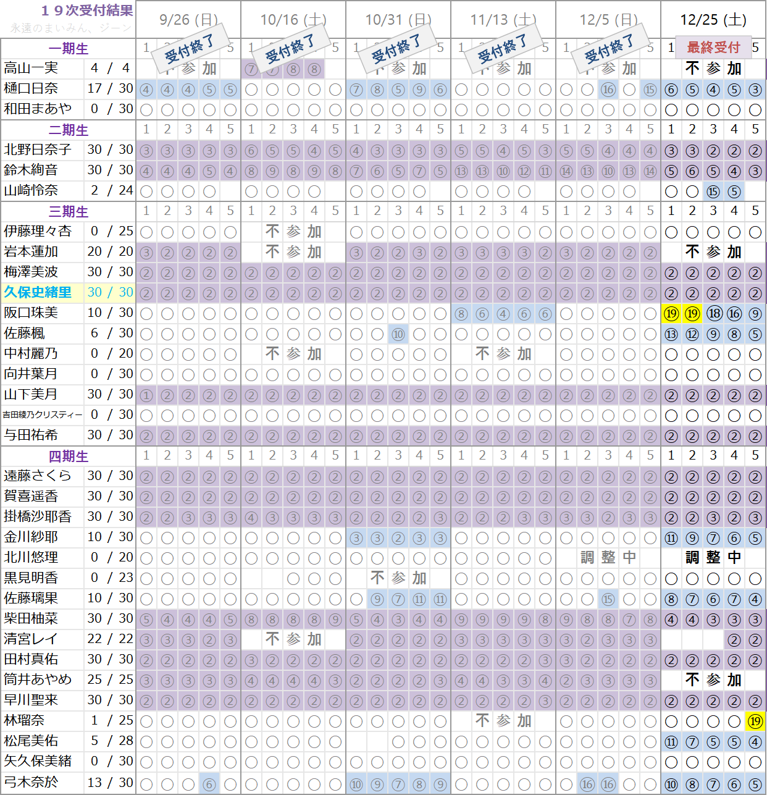
Task: Expand the 一期生 section header
Action: click(69, 49)
